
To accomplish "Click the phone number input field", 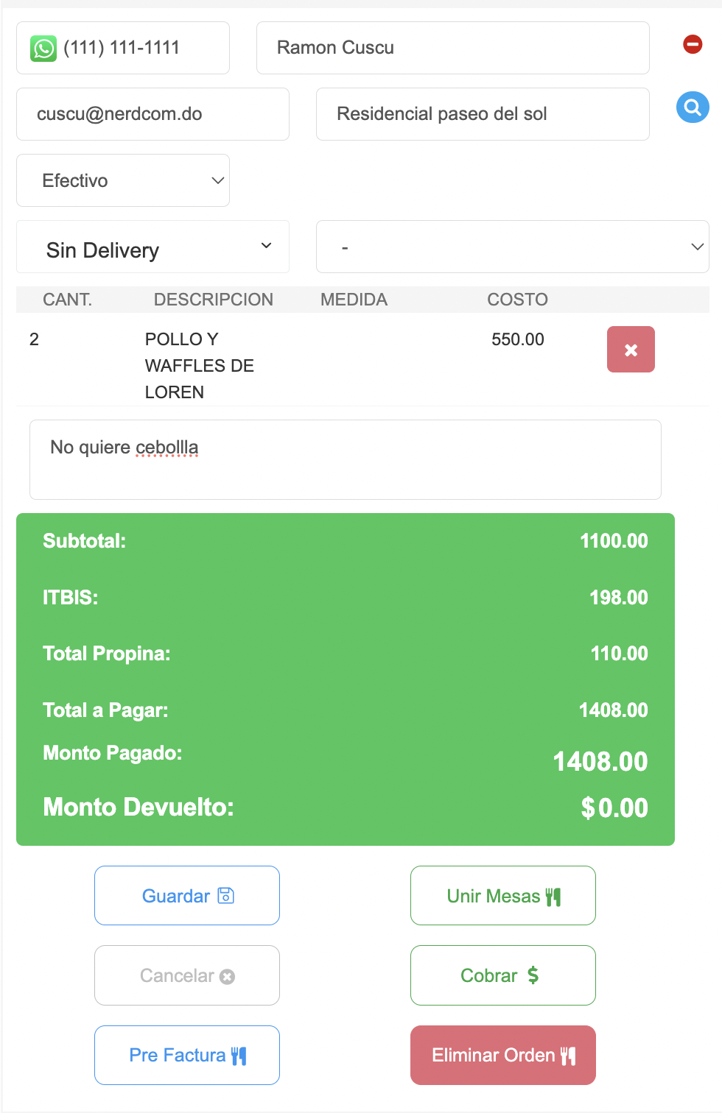I will [x=140, y=48].
